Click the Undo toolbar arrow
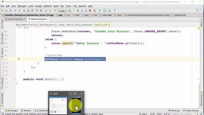204x115 pixels. click(15, 11)
